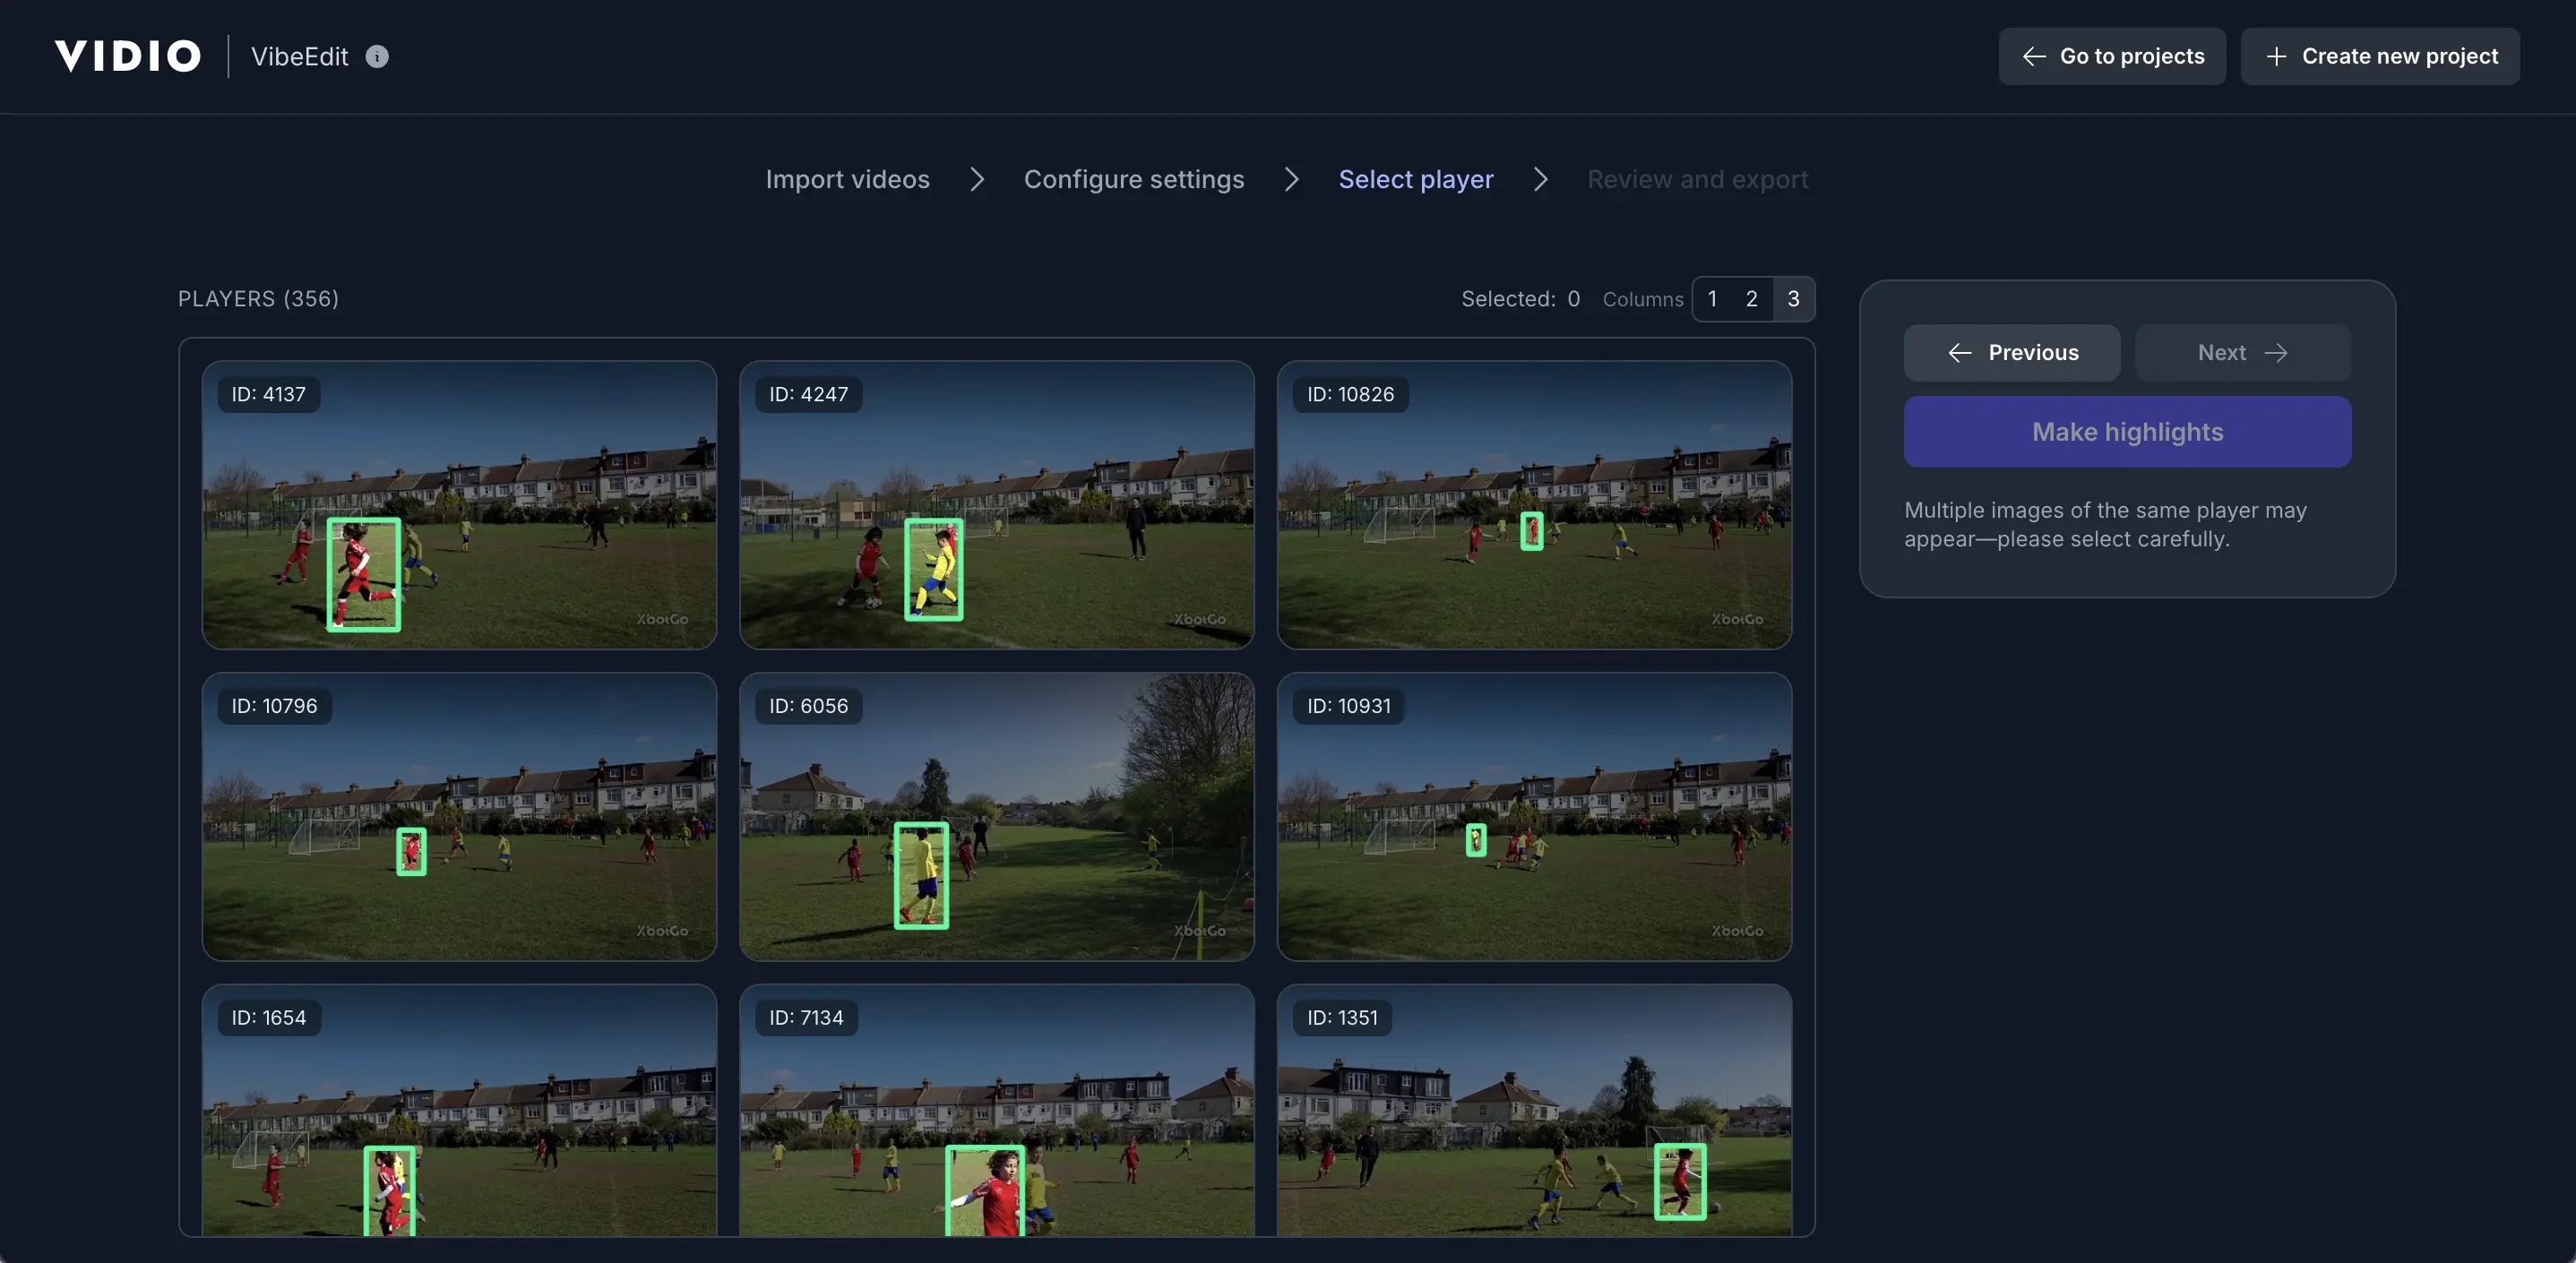Click the VIDIO logo

pyautogui.click(x=127, y=55)
